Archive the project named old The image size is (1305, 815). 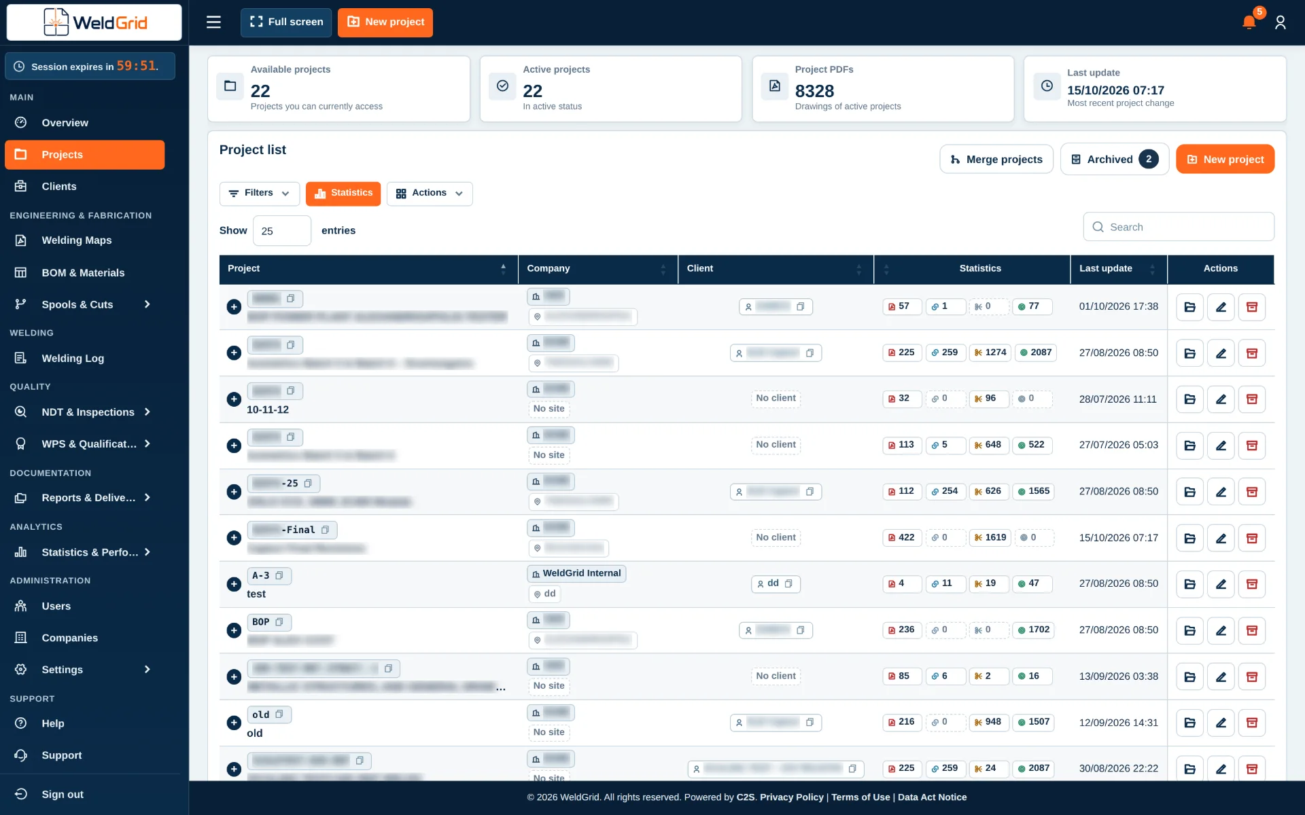coord(1251,723)
